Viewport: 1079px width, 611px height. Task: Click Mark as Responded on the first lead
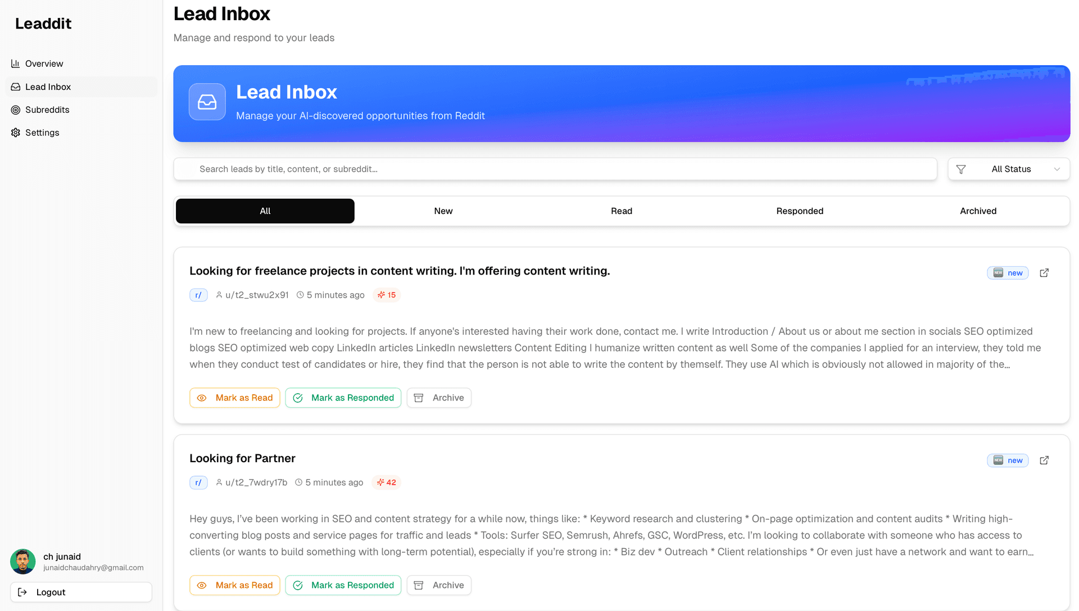[343, 398]
